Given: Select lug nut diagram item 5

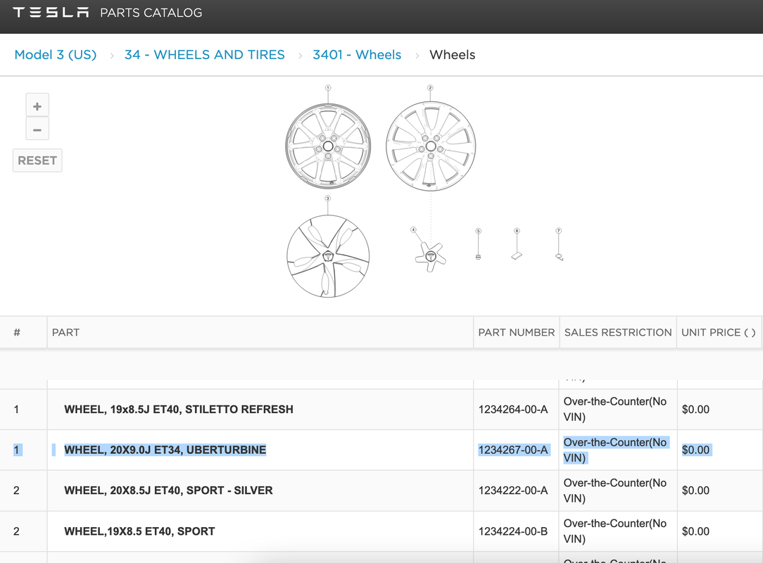Looking at the screenshot, I should pyautogui.click(x=479, y=256).
